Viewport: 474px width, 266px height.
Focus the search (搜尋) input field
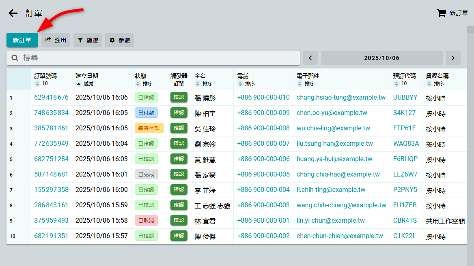pyautogui.click(x=158, y=58)
